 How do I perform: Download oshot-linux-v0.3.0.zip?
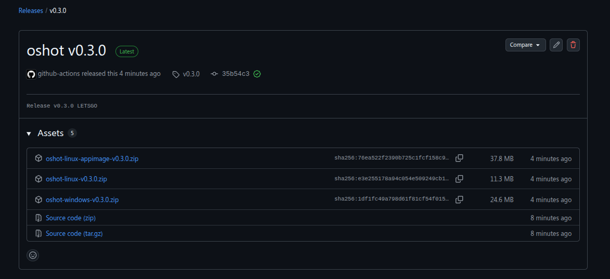click(76, 179)
